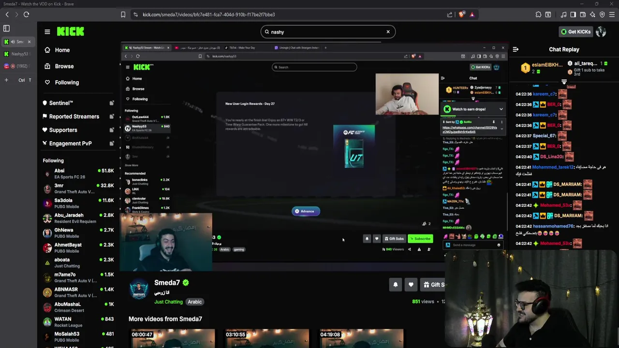Toggle Brave vertical tabs panel icon
Screen dimensions: 619x348
6,29
